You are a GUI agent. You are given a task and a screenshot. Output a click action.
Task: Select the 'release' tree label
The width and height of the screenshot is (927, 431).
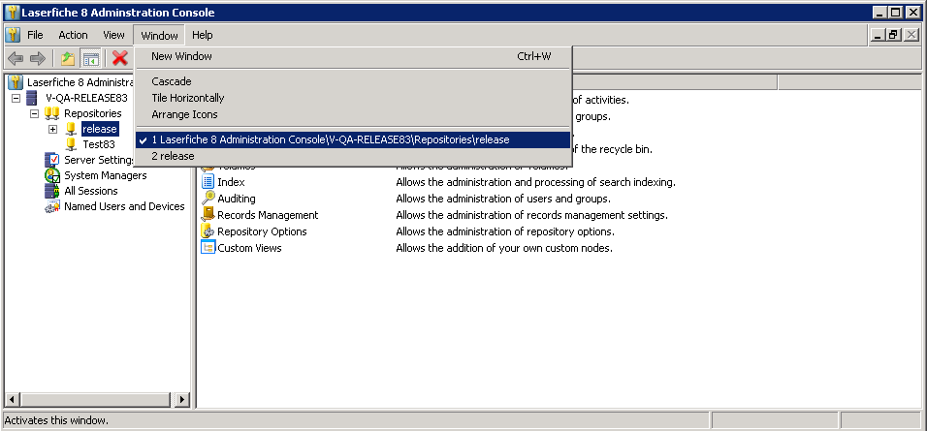point(100,129)
